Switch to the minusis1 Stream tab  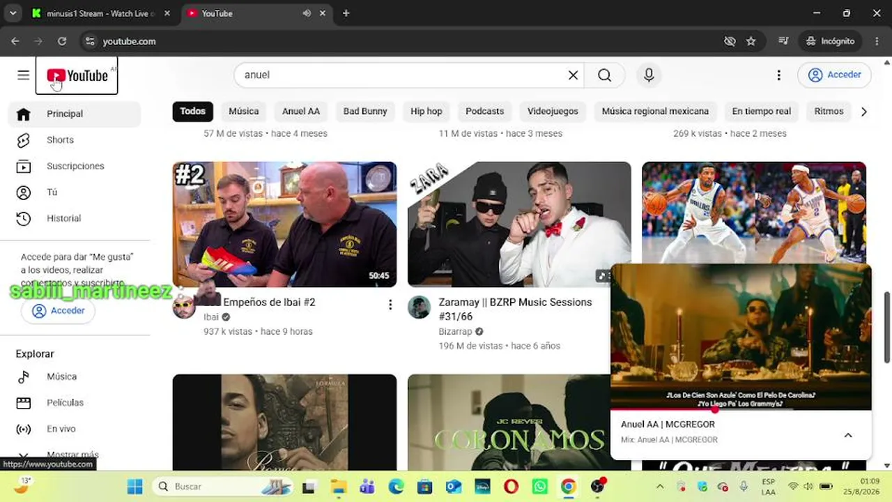tap(99, 13)
